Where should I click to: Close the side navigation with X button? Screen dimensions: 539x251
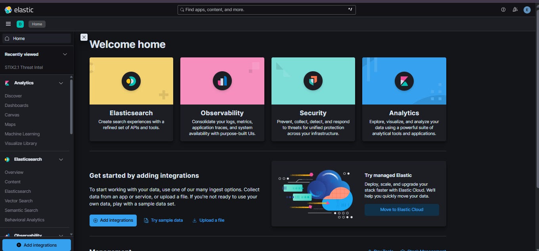84,37
